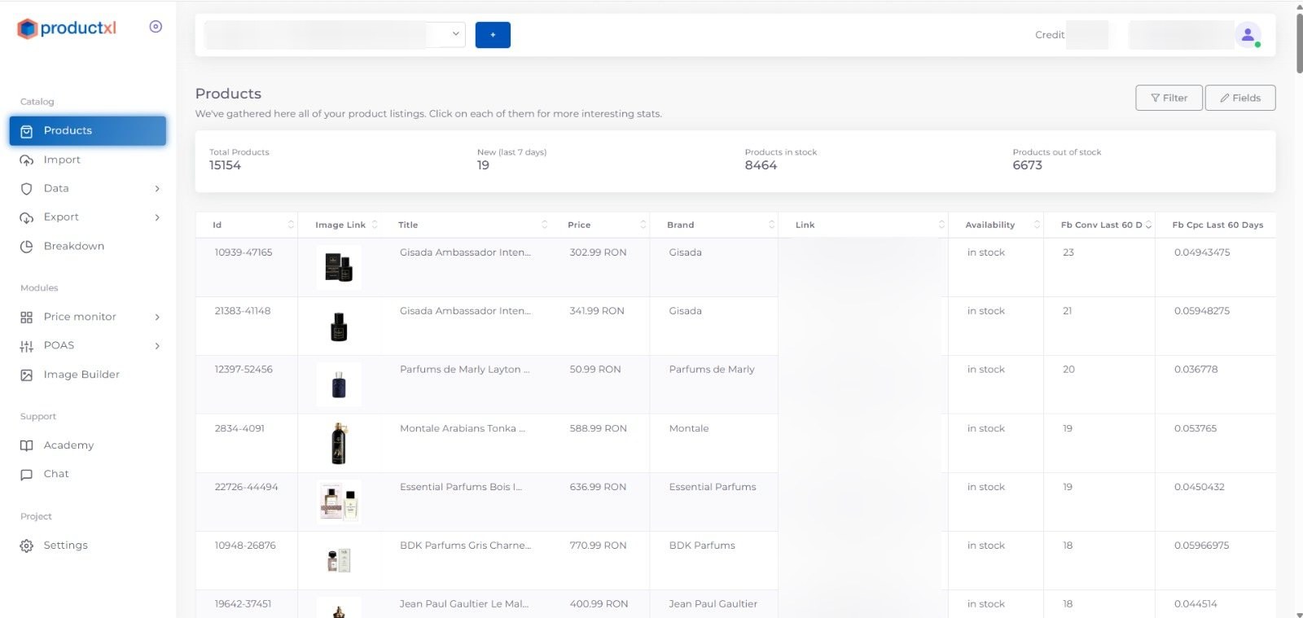This screenshot has width=1303, height=618.
Task: Expand the Price monitor submenu chevron
Action: coord(157,318)
